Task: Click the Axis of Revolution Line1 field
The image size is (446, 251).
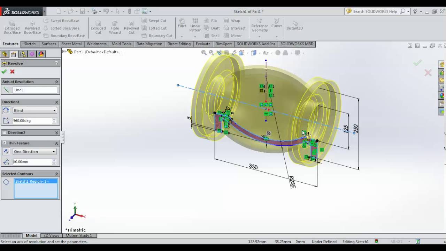Action: (35, 90)
